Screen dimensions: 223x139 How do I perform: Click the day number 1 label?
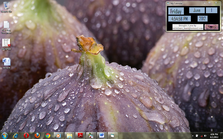click(x=212, y=10)
